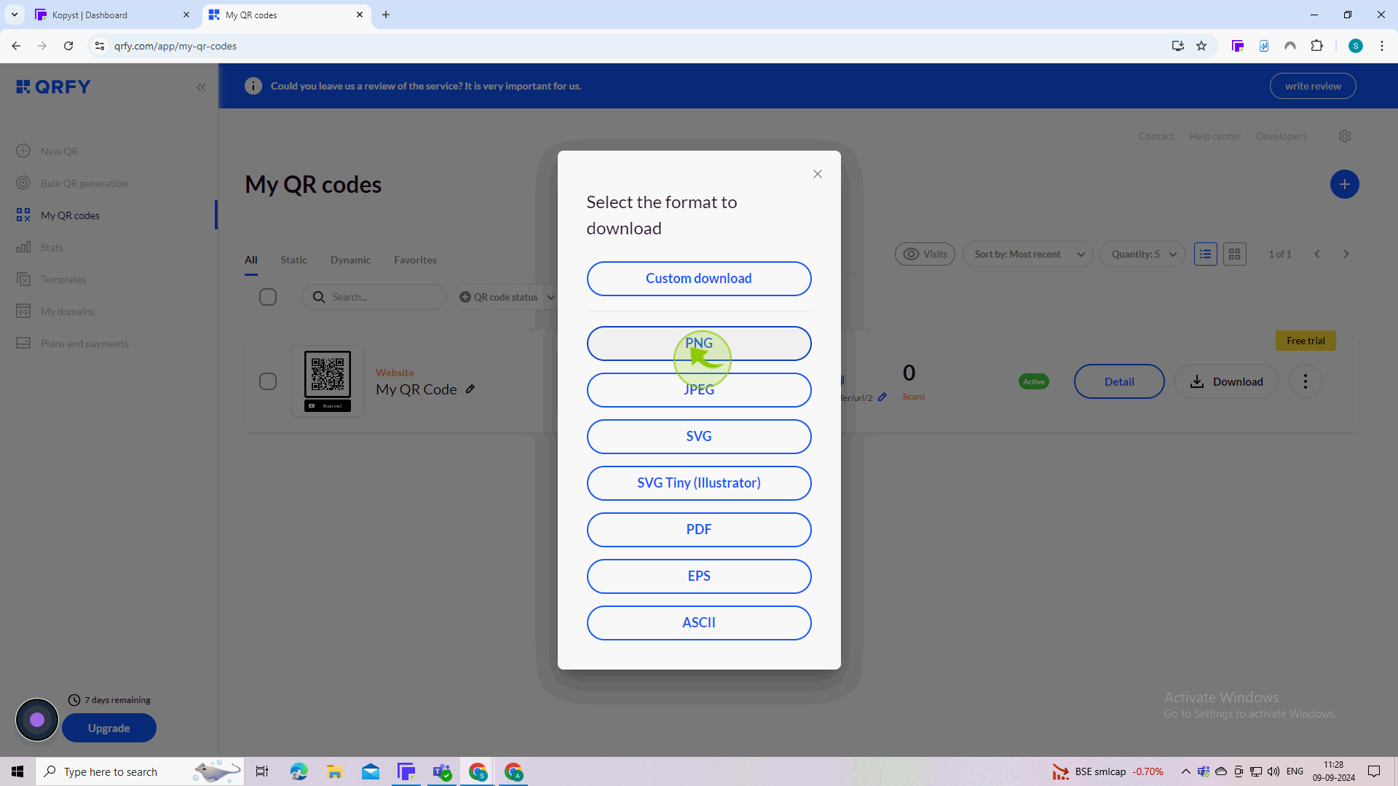Image resolution: width=1398 pixels, height=786 pixels.
Task: Select the SVG download format
Action: click(699, 436)
